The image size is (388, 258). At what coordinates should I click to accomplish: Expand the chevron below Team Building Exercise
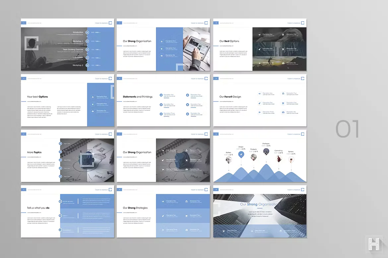[x=87, y=53]
